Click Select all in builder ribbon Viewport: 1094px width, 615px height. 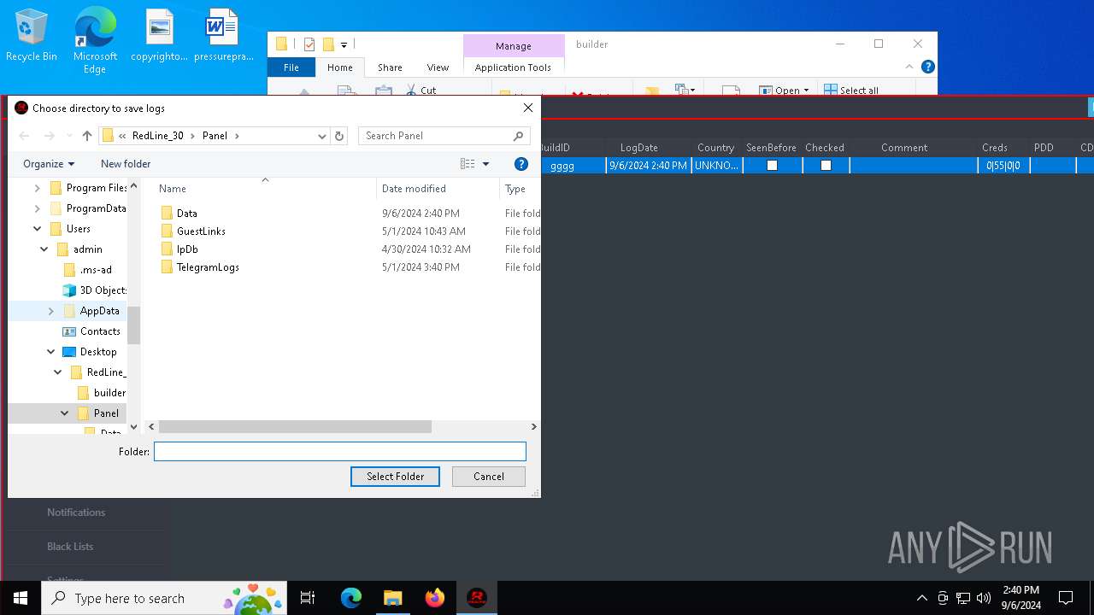[850, 90]
